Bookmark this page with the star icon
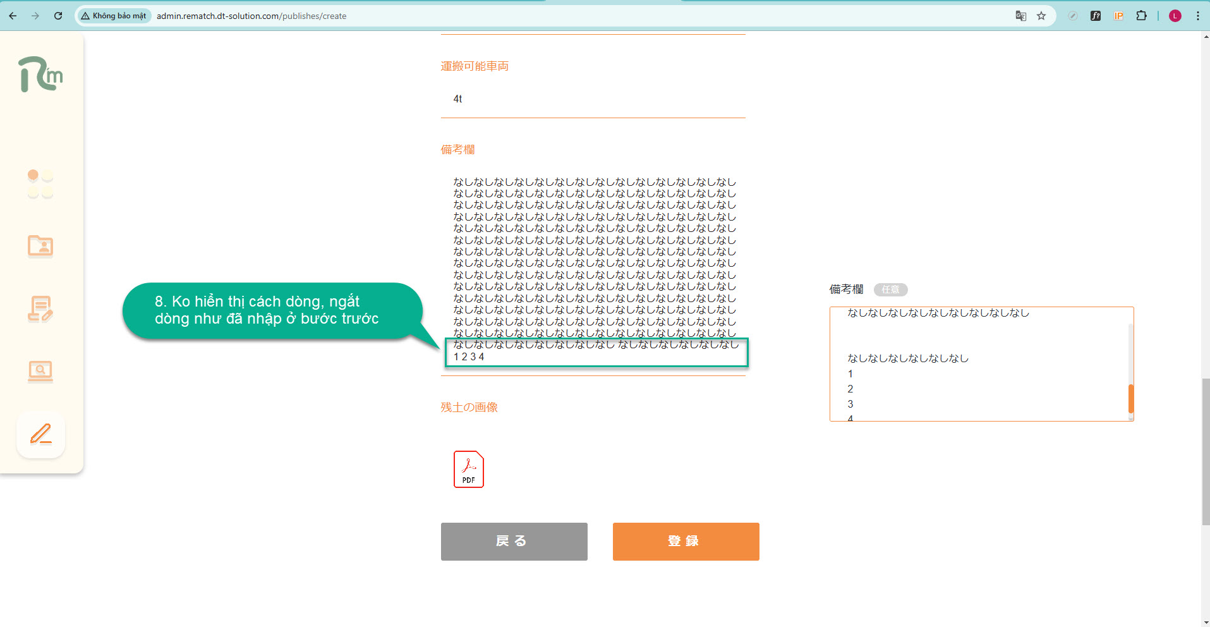This screenshot has height=627, width=1210. 1041,16
